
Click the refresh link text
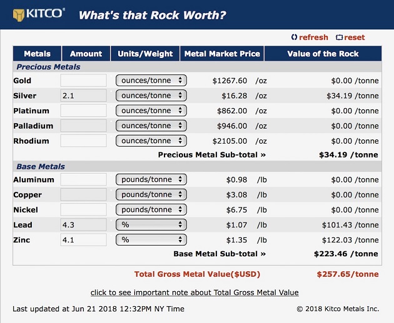point(313,37)
